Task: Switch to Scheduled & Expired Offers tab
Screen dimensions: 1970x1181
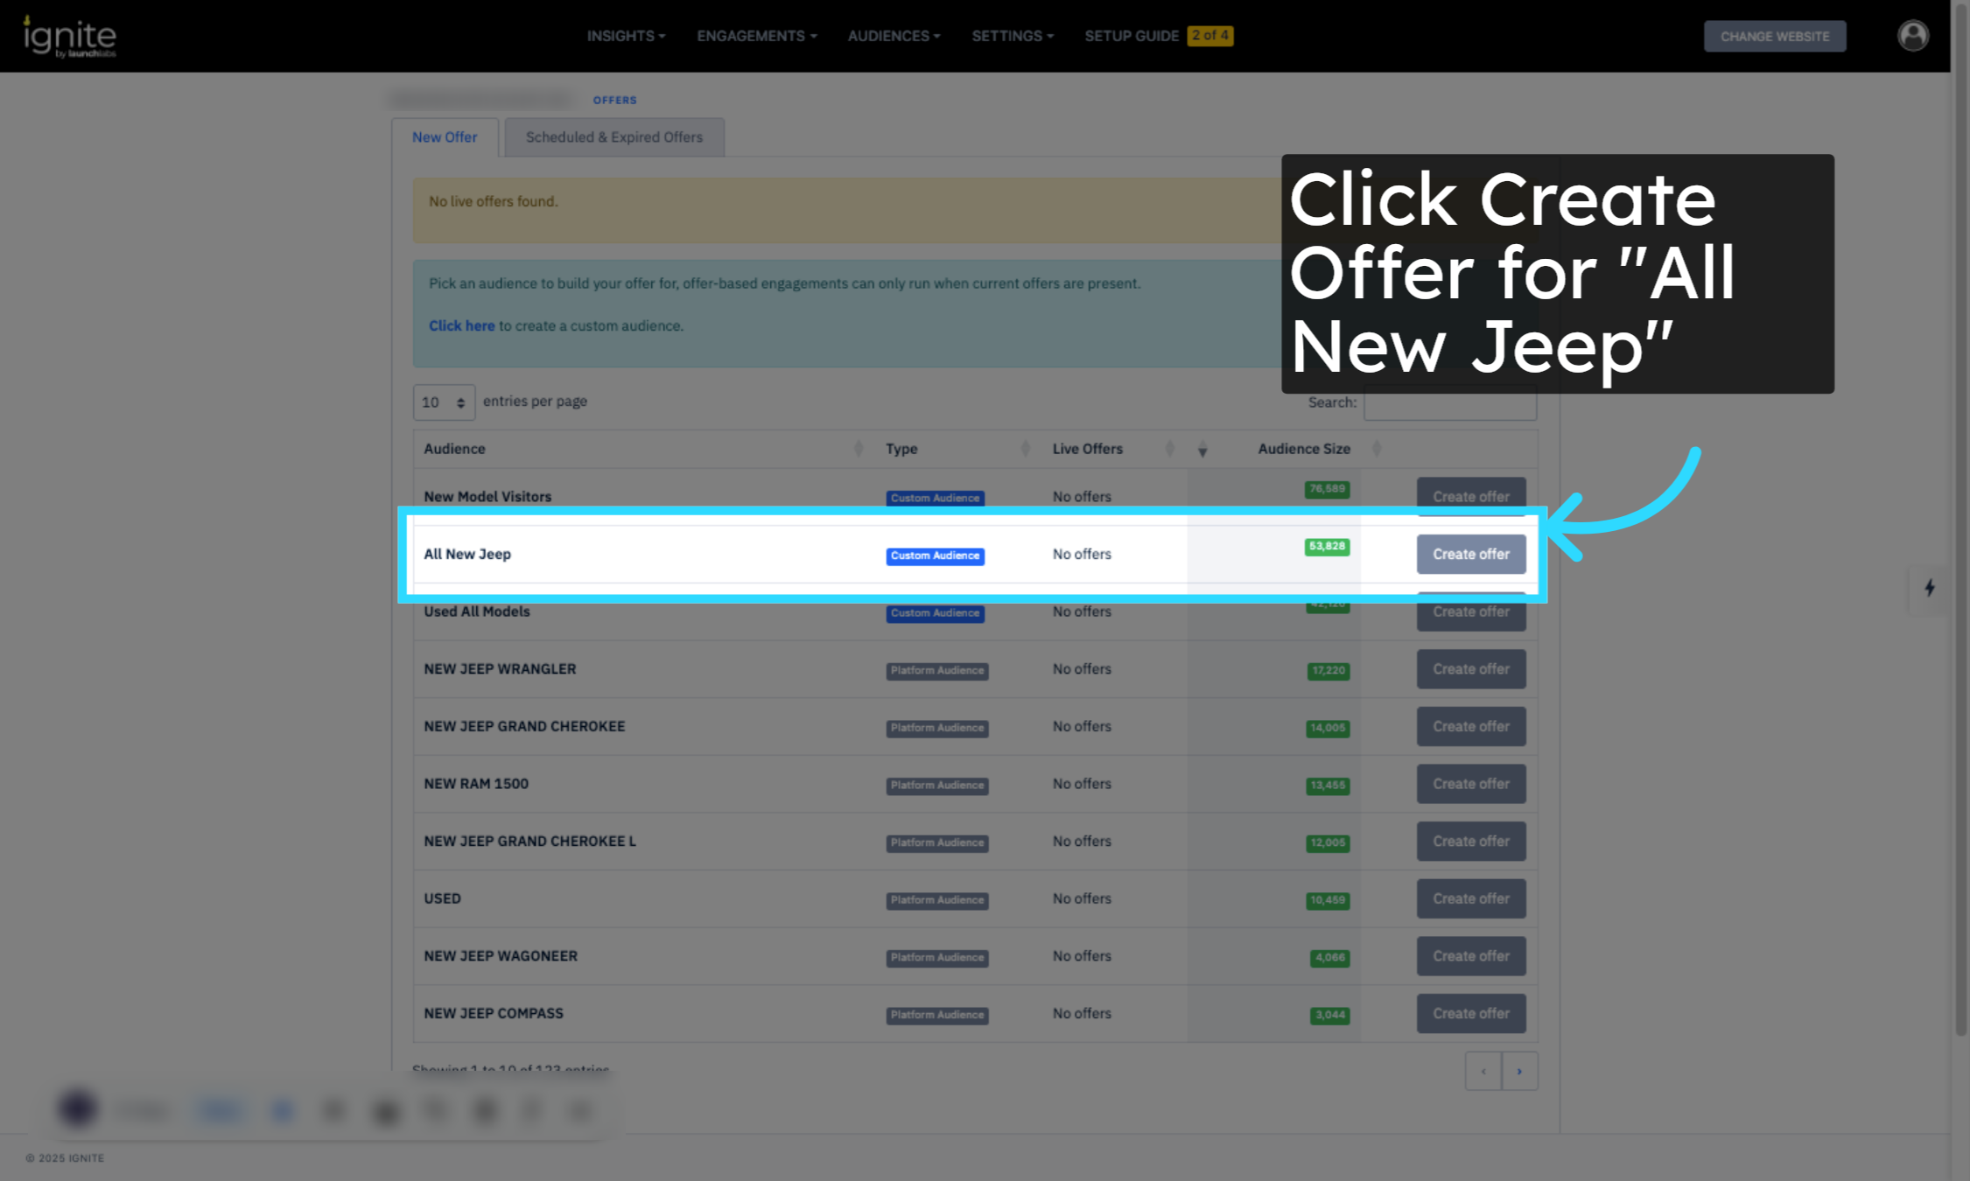Action: (x=613, y=137)
